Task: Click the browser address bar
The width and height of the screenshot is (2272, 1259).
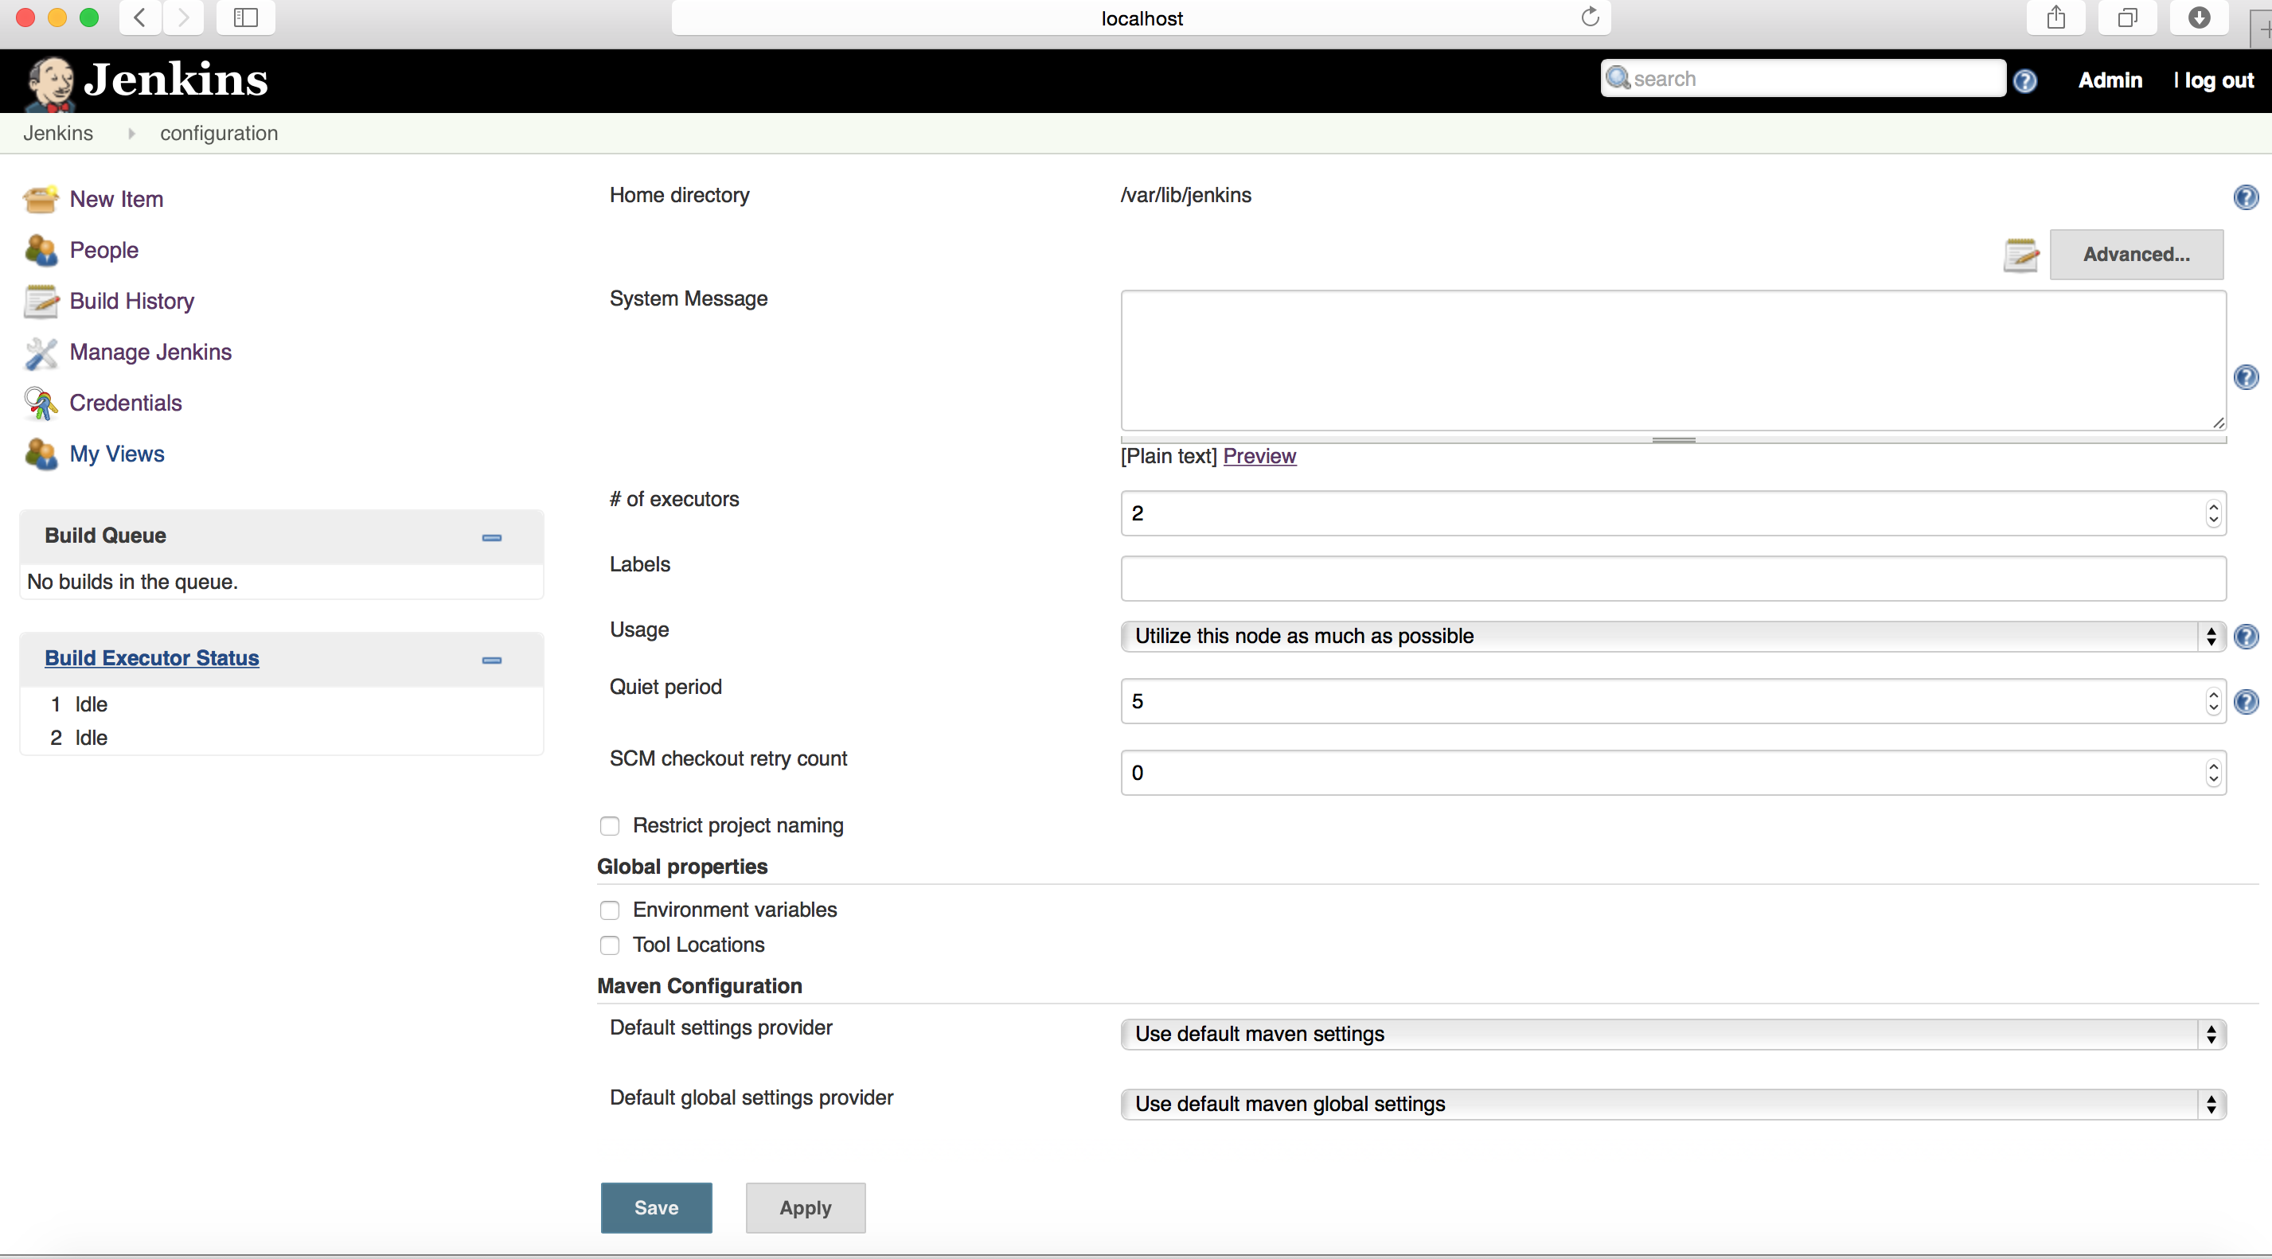Action: point(1142,18)
